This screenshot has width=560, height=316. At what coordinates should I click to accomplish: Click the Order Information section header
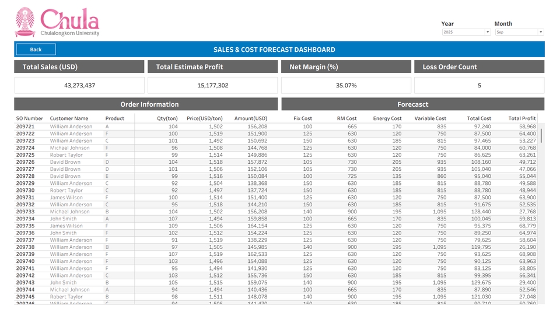pyautogui.click(x=149, y=104)
